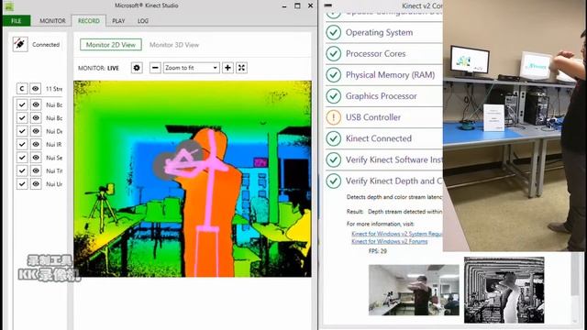Click the Kinect connection plug icon
587x330 pixels.
point(20,44)
